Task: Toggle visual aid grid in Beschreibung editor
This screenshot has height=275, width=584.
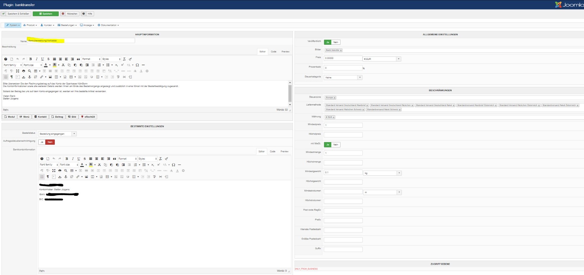Action: [6, 77]
